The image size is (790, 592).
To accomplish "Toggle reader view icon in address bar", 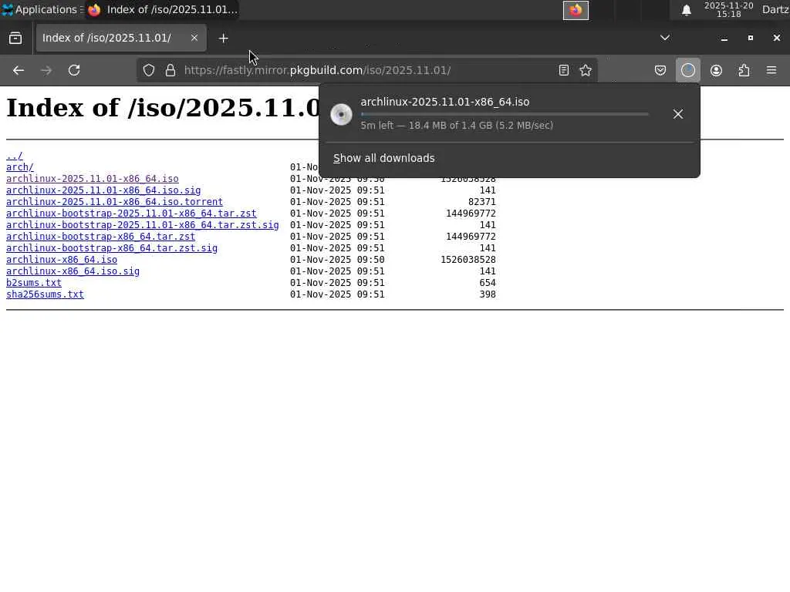I will pos(564,70).
